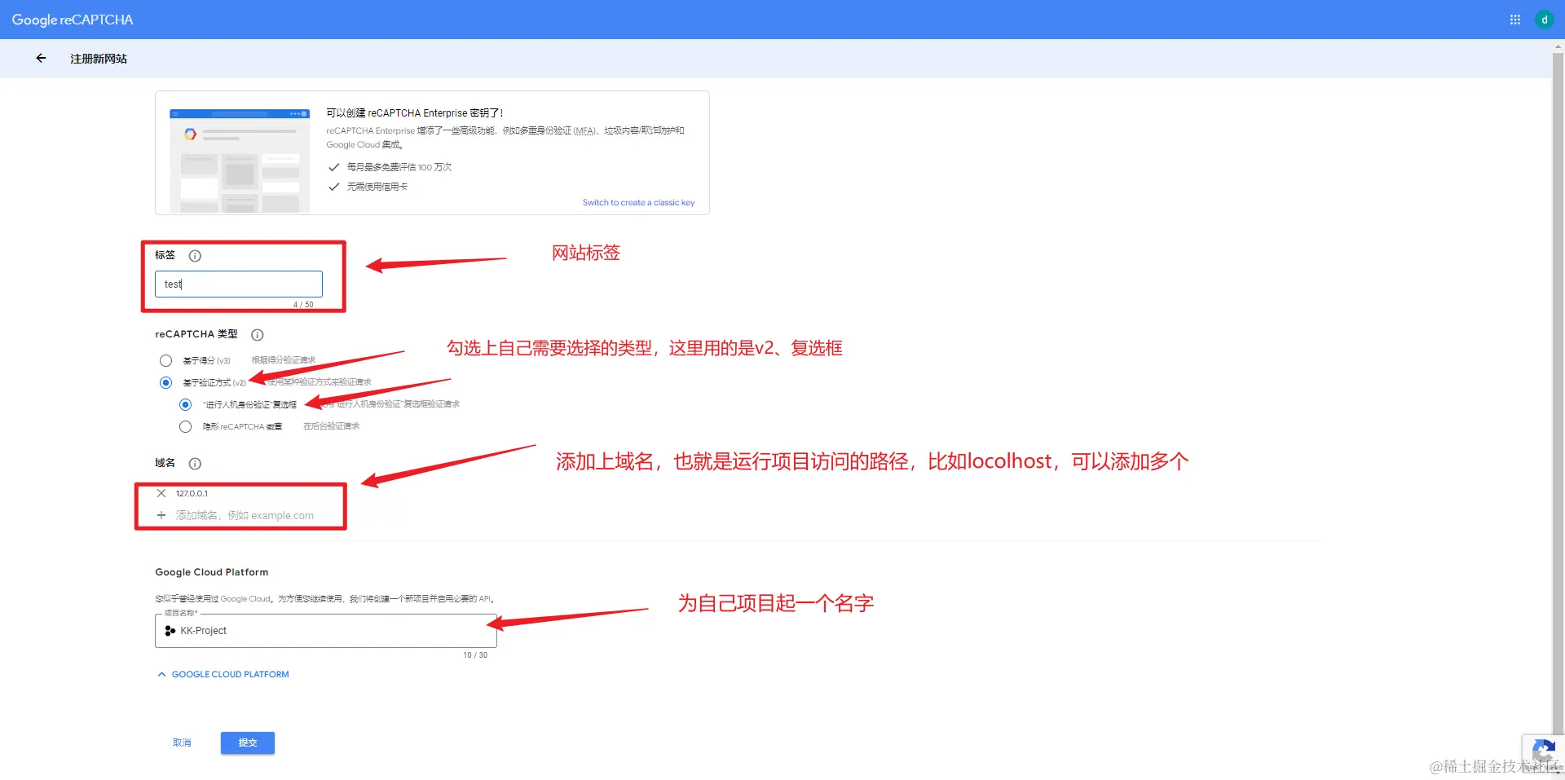Click the 无需使用信用卡 line
The width and height of the screenshot is (1565, 780).
point(377,187)
